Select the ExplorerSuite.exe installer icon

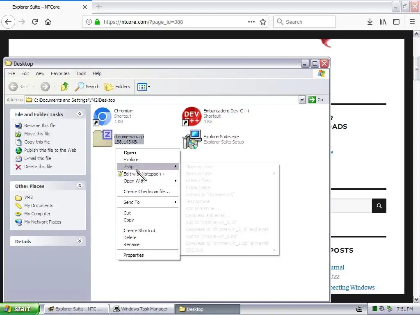point(192,139)
